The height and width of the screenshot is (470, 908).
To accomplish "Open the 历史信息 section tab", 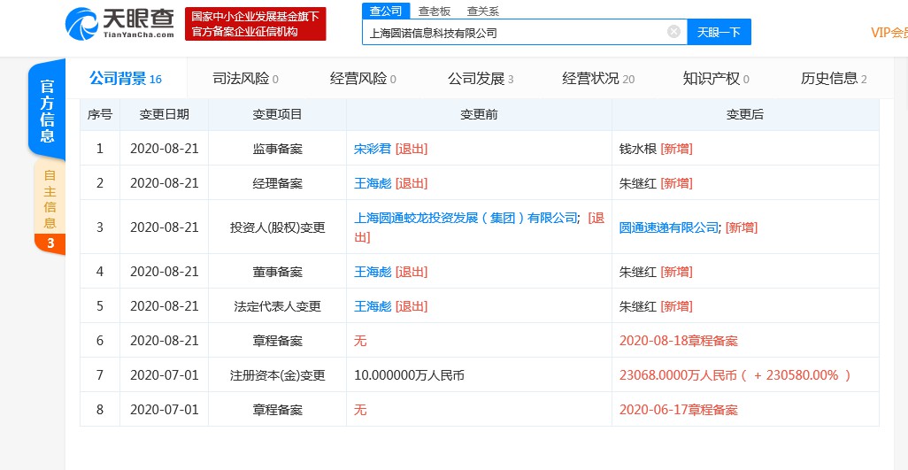I will pos(834,79).
